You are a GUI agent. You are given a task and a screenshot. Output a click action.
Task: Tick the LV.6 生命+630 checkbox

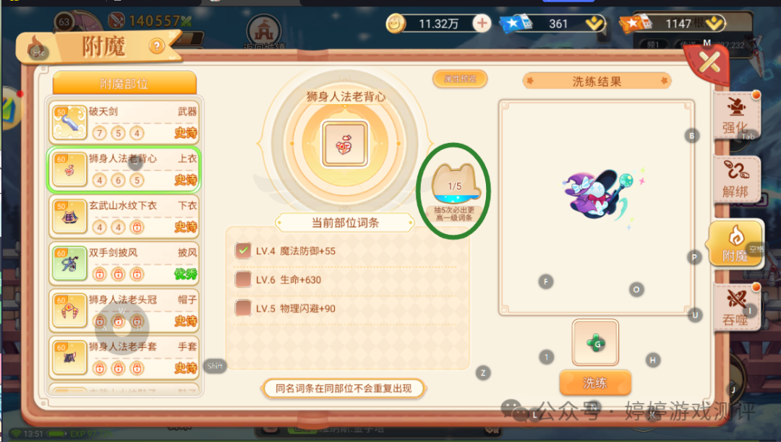[x=243, y=279]
